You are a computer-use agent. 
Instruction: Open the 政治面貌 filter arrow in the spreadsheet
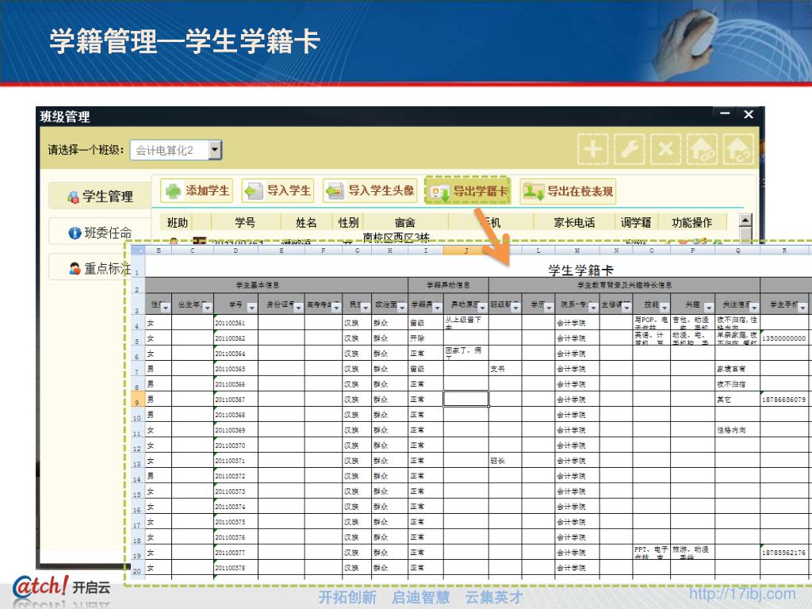click(x=402, y=308)
